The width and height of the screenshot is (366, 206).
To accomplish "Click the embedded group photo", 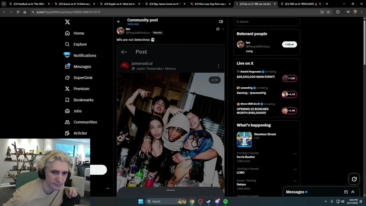I will click(x=170, y=130).
